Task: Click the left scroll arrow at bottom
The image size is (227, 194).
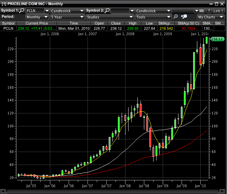Action: pos(3,190)
